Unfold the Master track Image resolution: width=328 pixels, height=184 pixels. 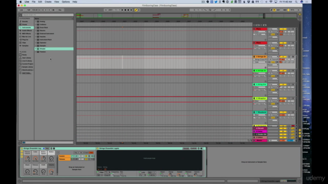[254, 141]
